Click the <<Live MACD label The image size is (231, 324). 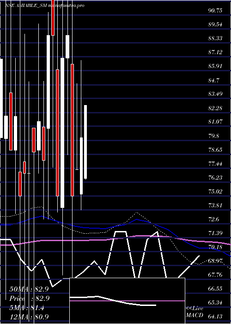point(195,312)
